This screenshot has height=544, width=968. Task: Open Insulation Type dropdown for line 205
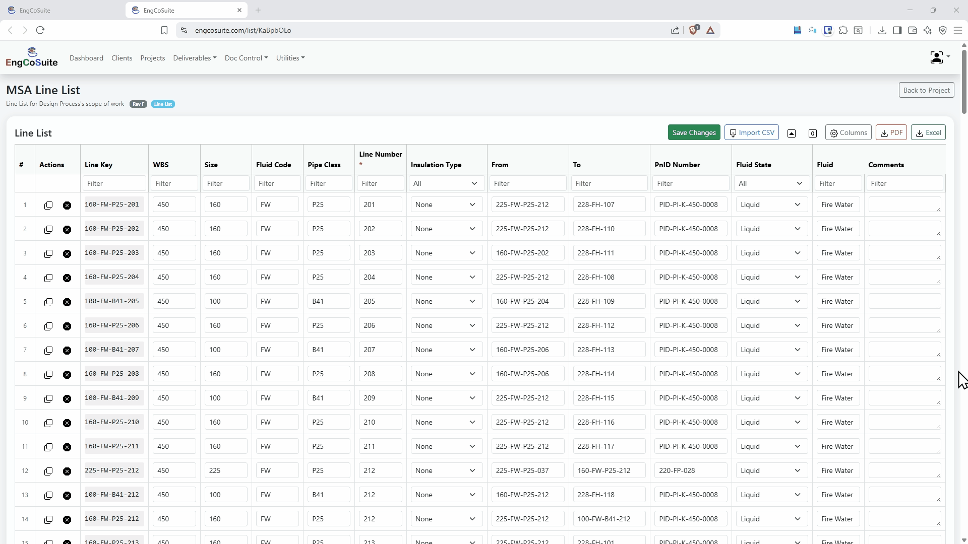pos(446,301)
